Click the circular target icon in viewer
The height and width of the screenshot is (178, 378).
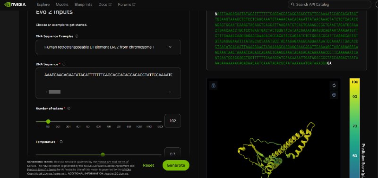(x=334, y=95)
